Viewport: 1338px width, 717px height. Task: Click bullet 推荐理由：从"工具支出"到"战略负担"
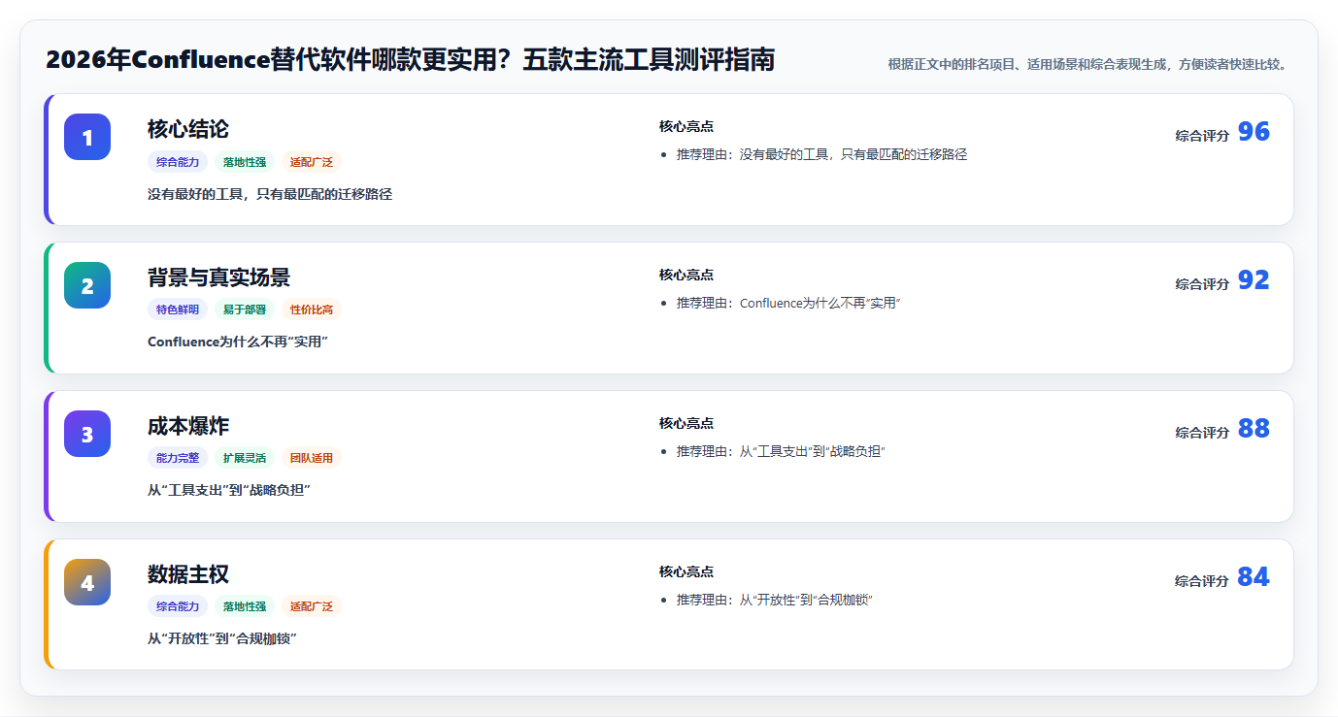click(782, 451)
